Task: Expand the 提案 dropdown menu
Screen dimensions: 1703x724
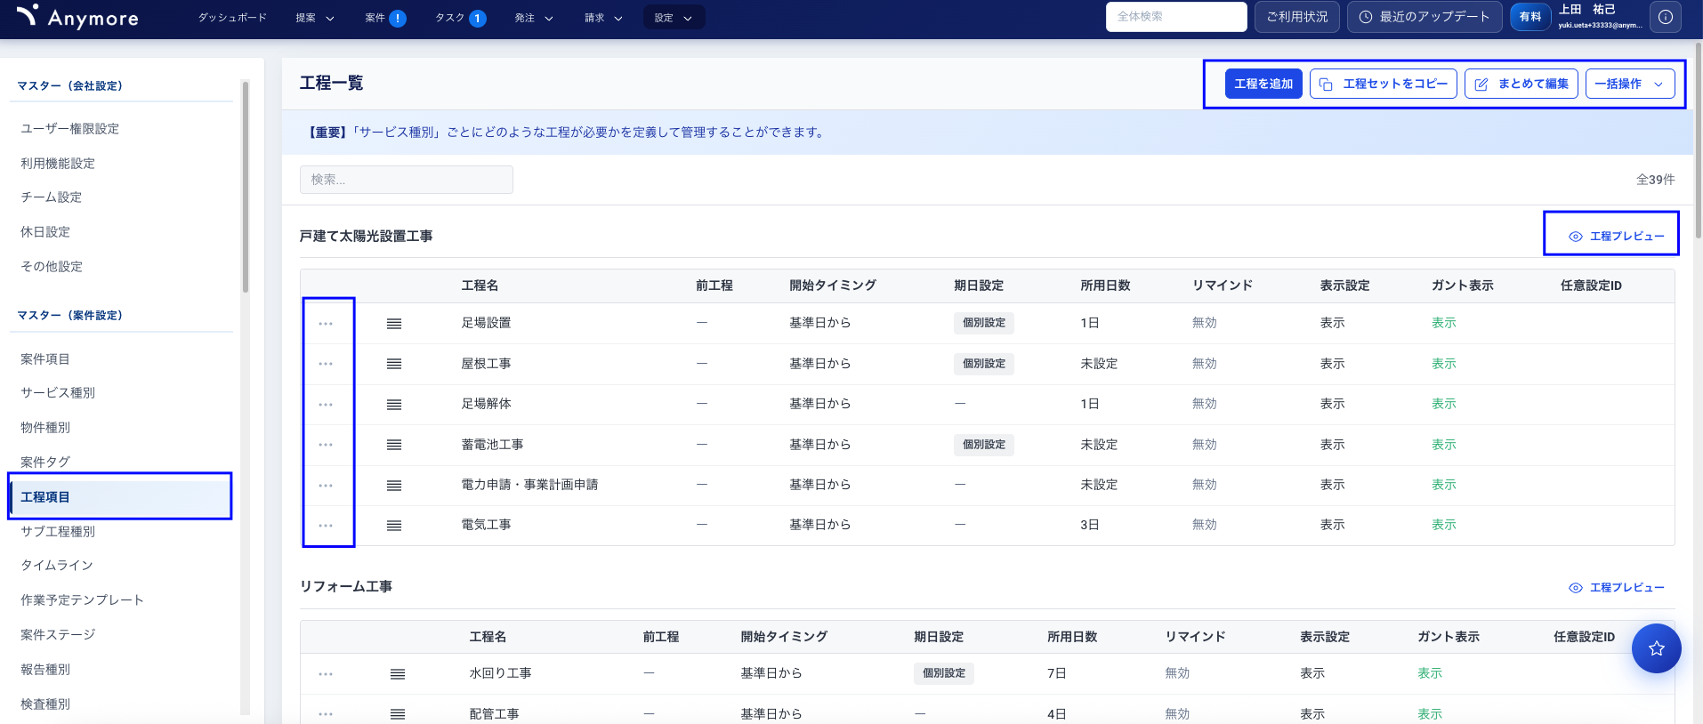Action: pyautogui.click(x=315, y=18)
